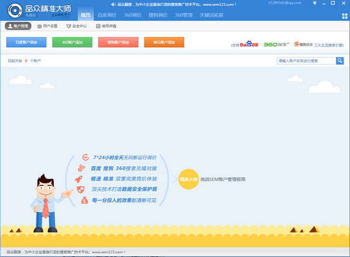Click the search magnifier icon

340,60
